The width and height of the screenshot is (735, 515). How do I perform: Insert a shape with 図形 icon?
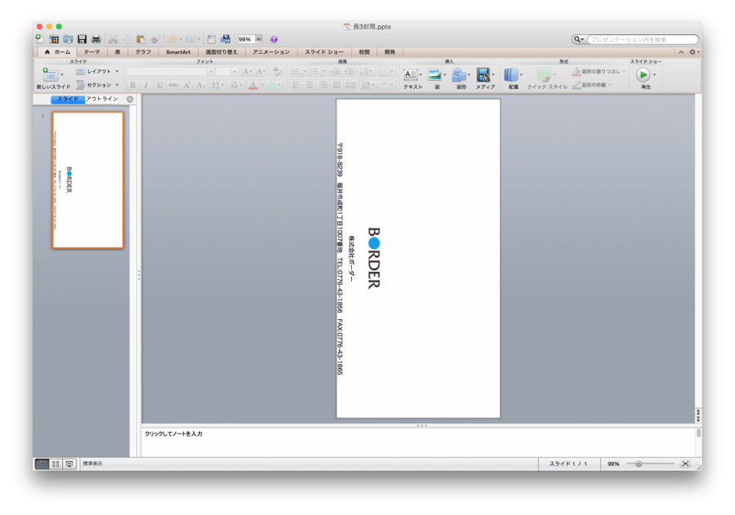[x=459, y=75]
